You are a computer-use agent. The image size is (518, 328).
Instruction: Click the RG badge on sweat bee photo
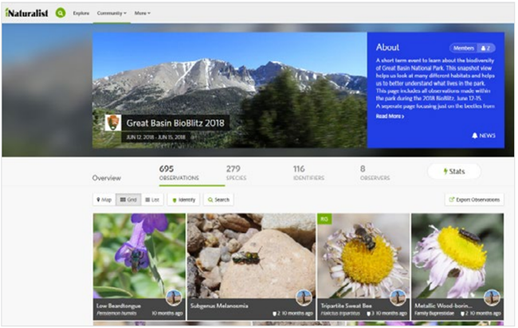click(324, 218)
